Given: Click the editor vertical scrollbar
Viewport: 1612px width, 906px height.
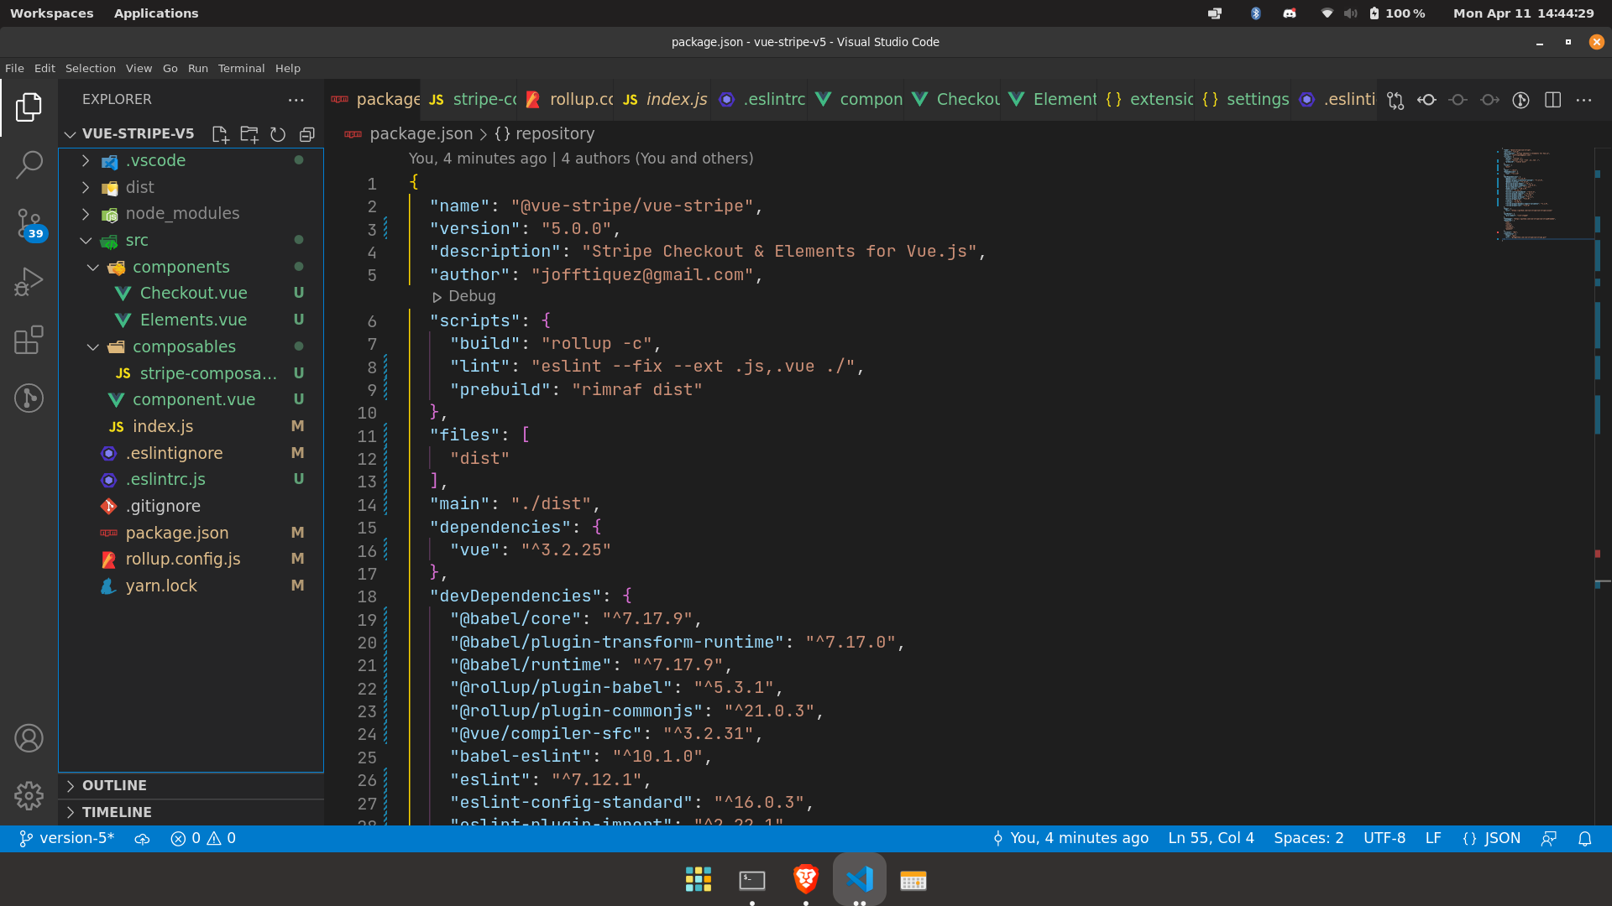Looking at the screenshot, I should coord(1600,336).
